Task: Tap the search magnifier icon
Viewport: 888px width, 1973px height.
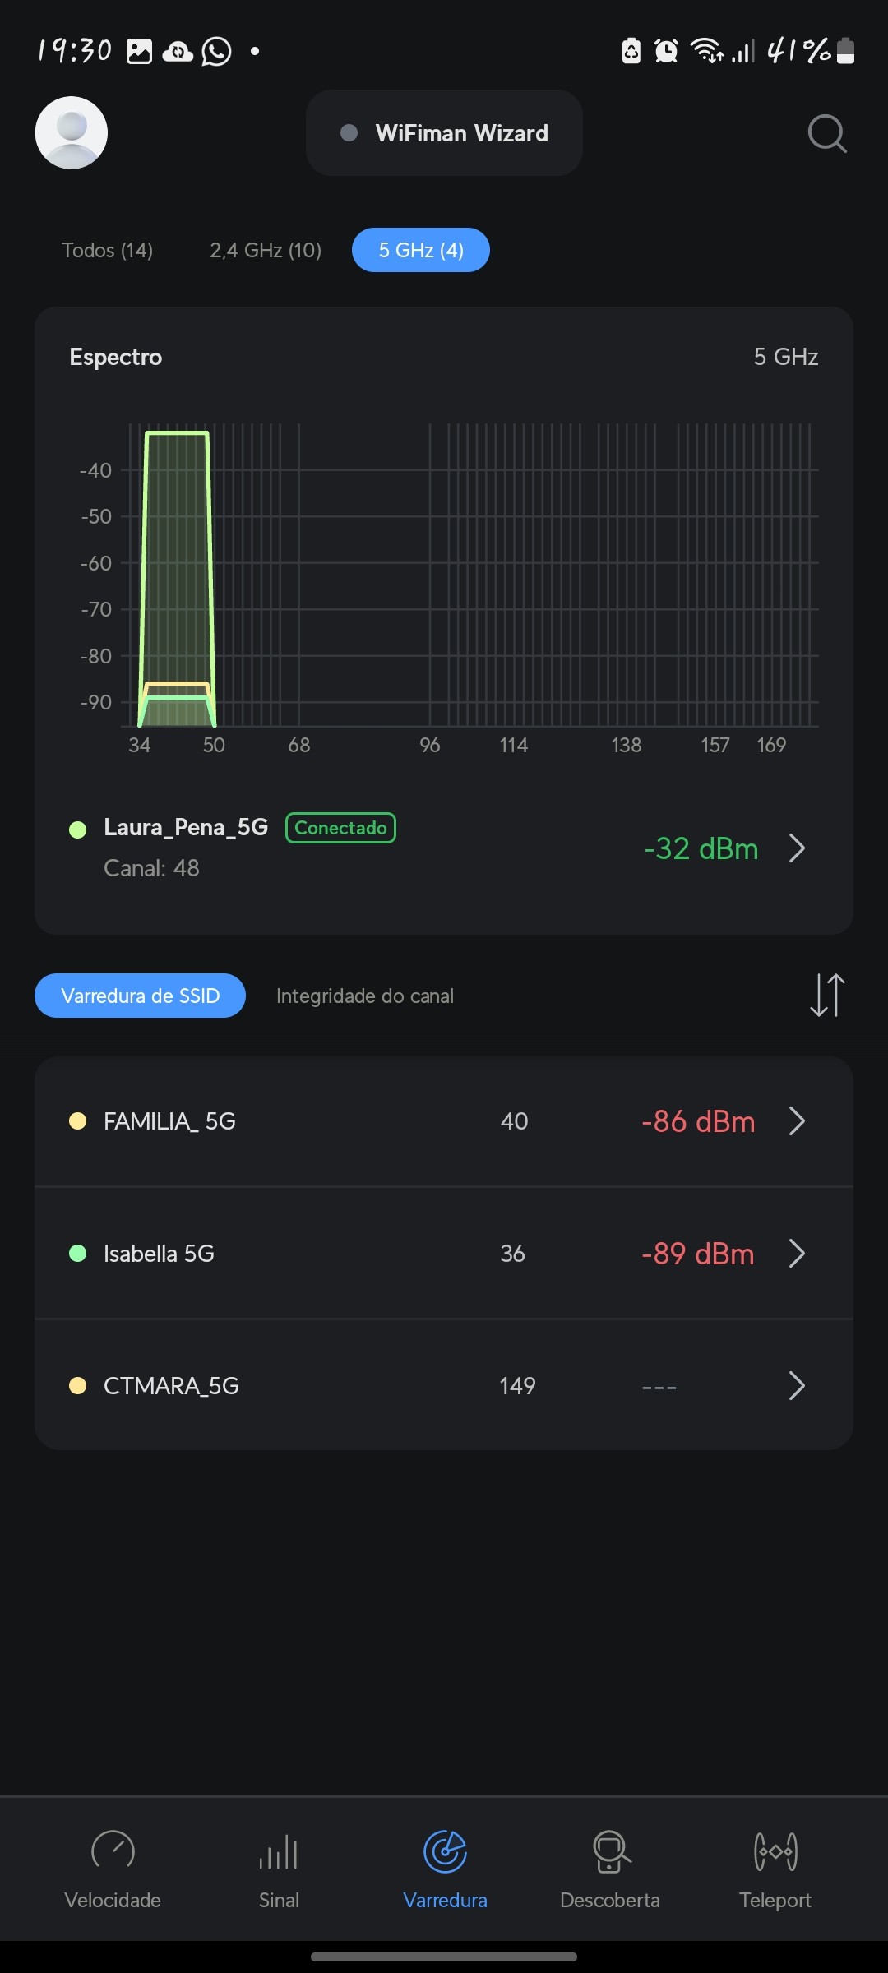Action: point(826,133)
